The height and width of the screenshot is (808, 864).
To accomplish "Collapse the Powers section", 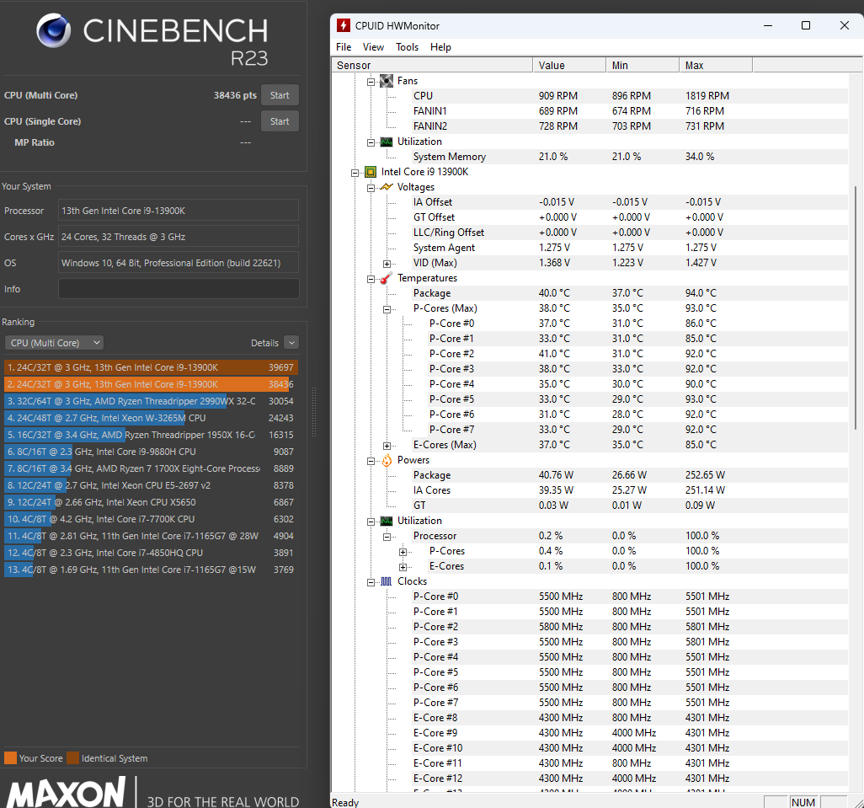I will (371, 461).
